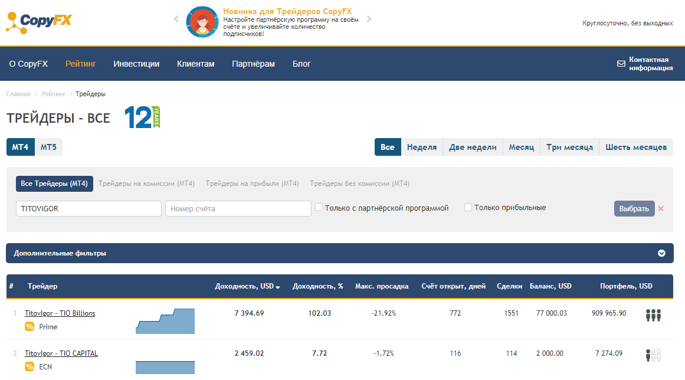685x380 pixels.
Task: Select 'Трейдеры без комиссии (MT4)' tab
Action: click(x=359, y=184)
